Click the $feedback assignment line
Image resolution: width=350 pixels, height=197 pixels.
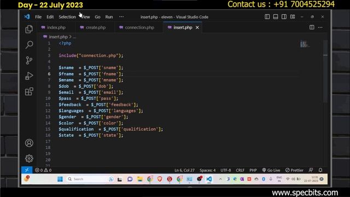98,105
